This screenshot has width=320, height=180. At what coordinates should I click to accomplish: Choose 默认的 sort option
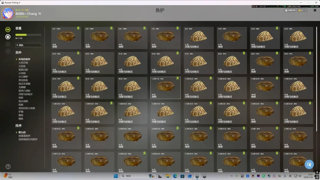click(x=22, y=132)
